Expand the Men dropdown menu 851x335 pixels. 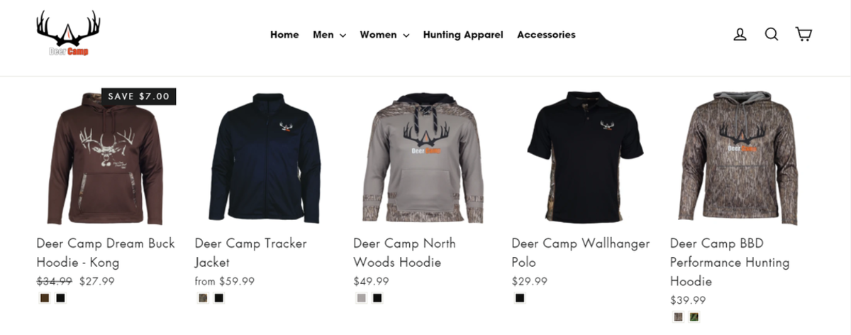(329, 34)
